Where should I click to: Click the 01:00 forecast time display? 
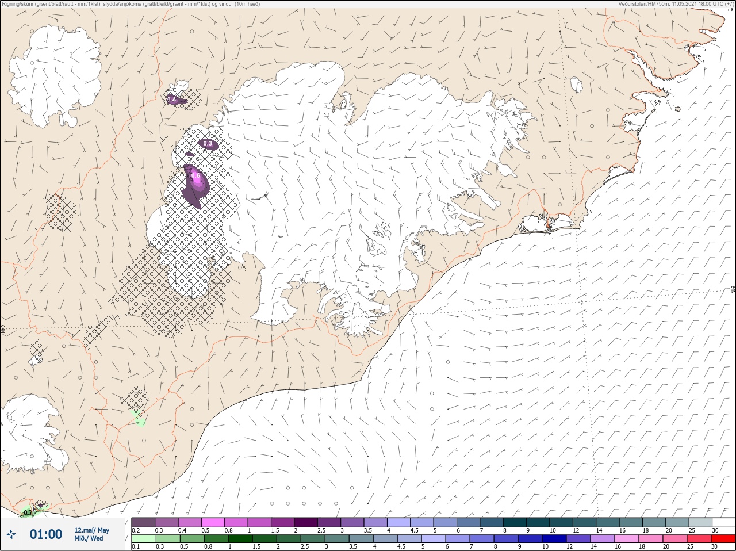tap(46, 534)
